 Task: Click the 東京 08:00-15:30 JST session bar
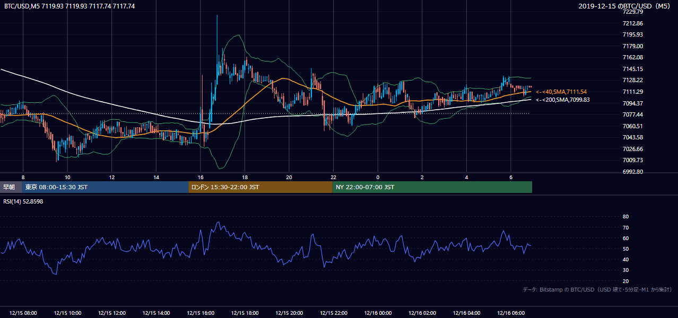tap(105, 187)
